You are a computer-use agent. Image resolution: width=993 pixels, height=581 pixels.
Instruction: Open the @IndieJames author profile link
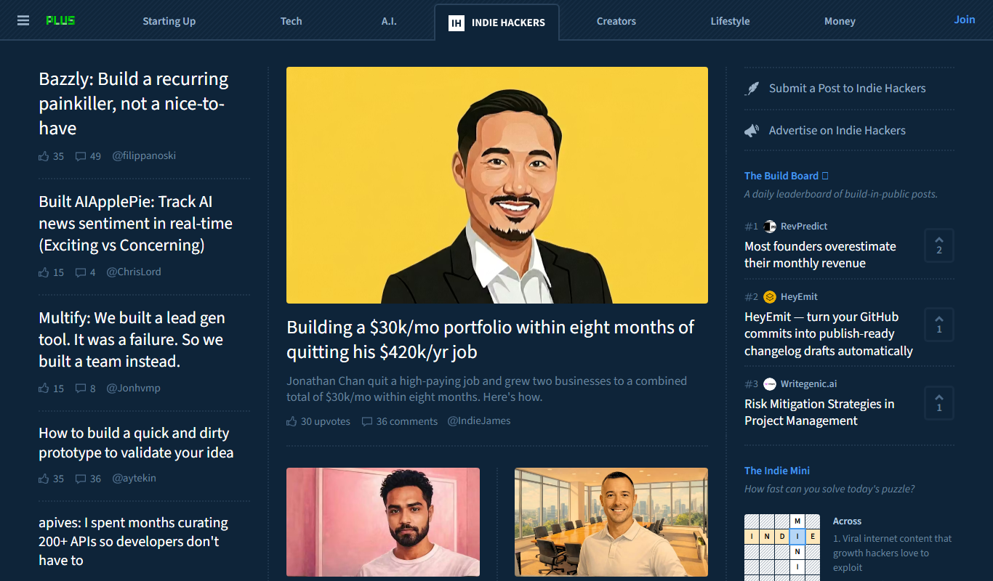click(x=479, y=420)
